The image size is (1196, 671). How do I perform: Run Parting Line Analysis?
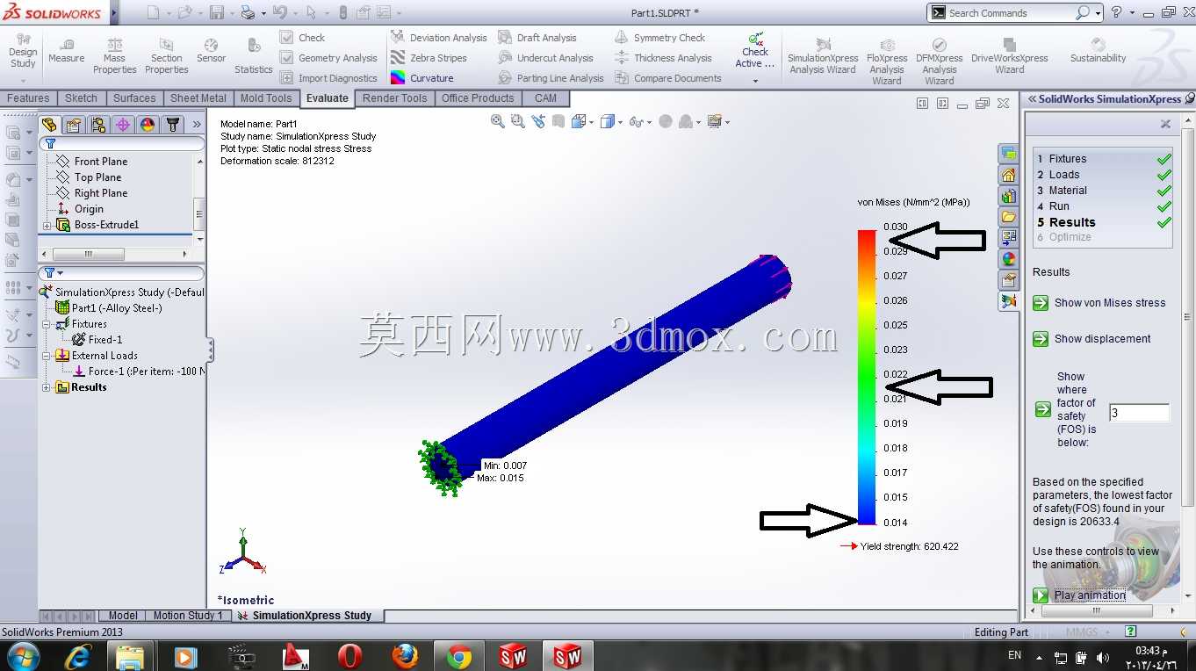(x=551, y=78)
